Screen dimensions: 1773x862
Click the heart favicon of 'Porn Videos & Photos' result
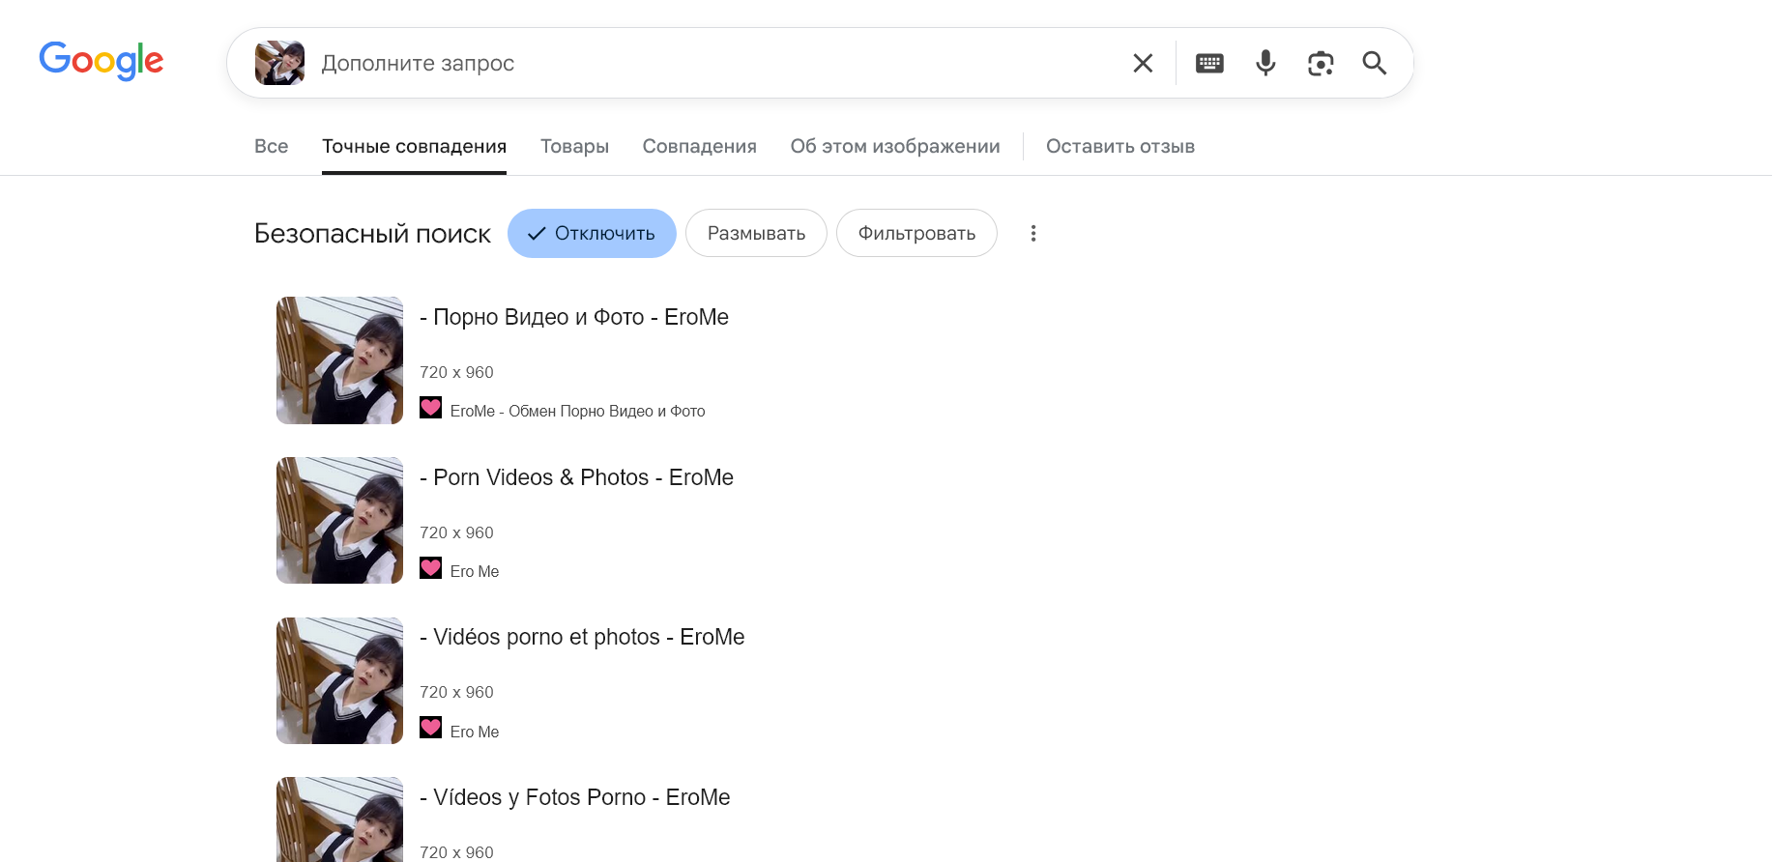pos(431,568)
